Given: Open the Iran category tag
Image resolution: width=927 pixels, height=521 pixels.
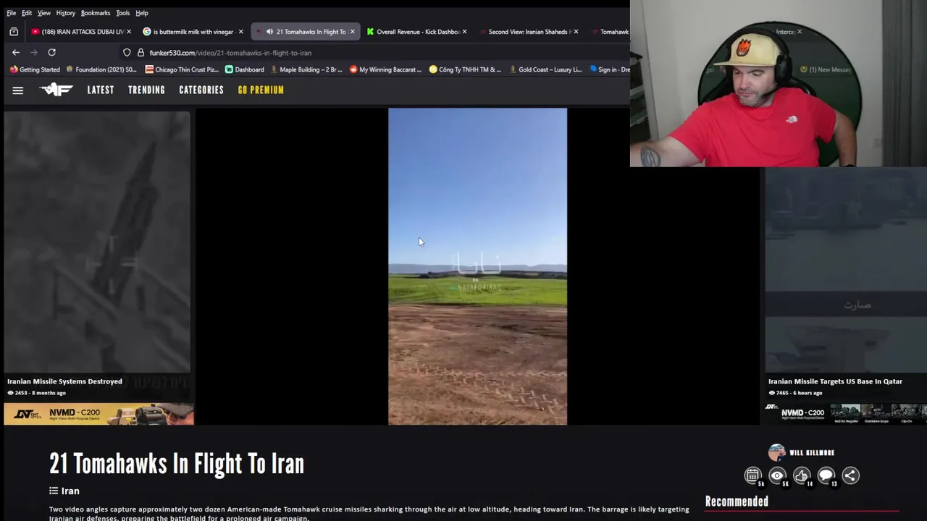Looking at the screenshot, I should [64, 491].
